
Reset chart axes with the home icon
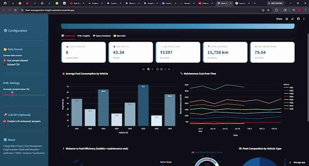click(169, 69)
